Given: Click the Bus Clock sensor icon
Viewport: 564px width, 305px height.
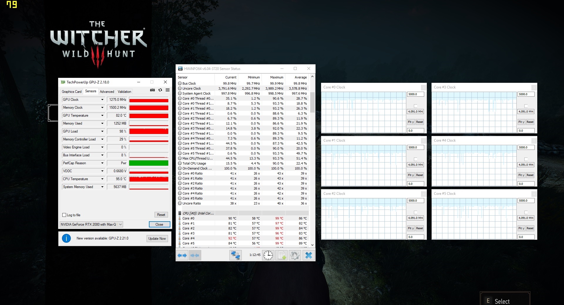Looking at the screenshot, I should click(x=180, y=83).
